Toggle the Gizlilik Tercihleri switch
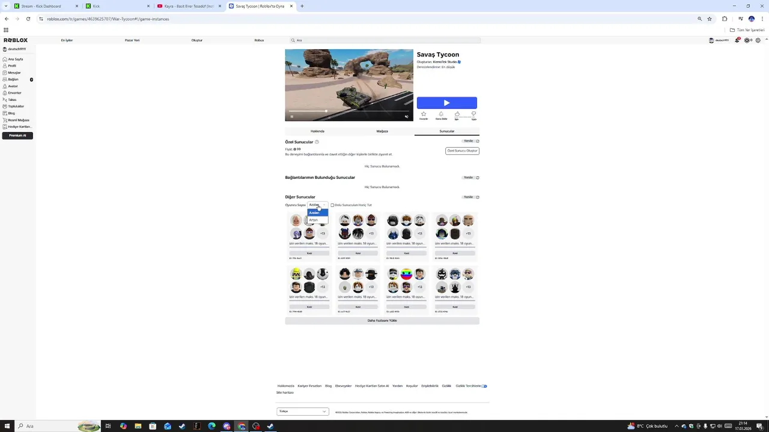 click(484, 386)
